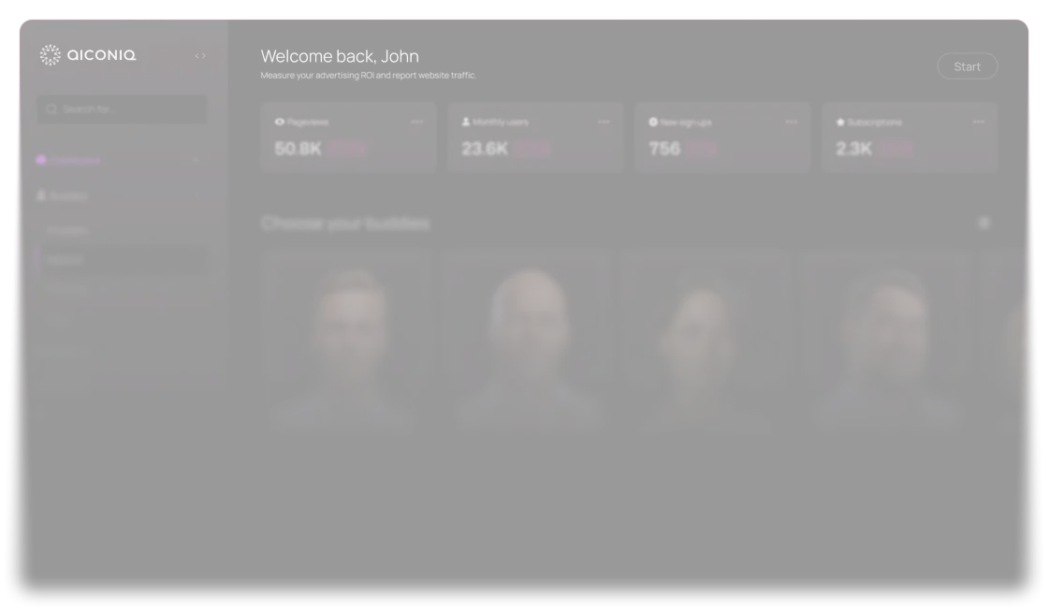Click the Search for... input field
Screen dimensions: 1049x611
coord(122,109)
